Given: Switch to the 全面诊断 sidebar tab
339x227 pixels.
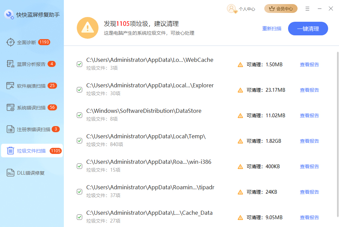Looking at the screenshot, I should tap(26, 42).
